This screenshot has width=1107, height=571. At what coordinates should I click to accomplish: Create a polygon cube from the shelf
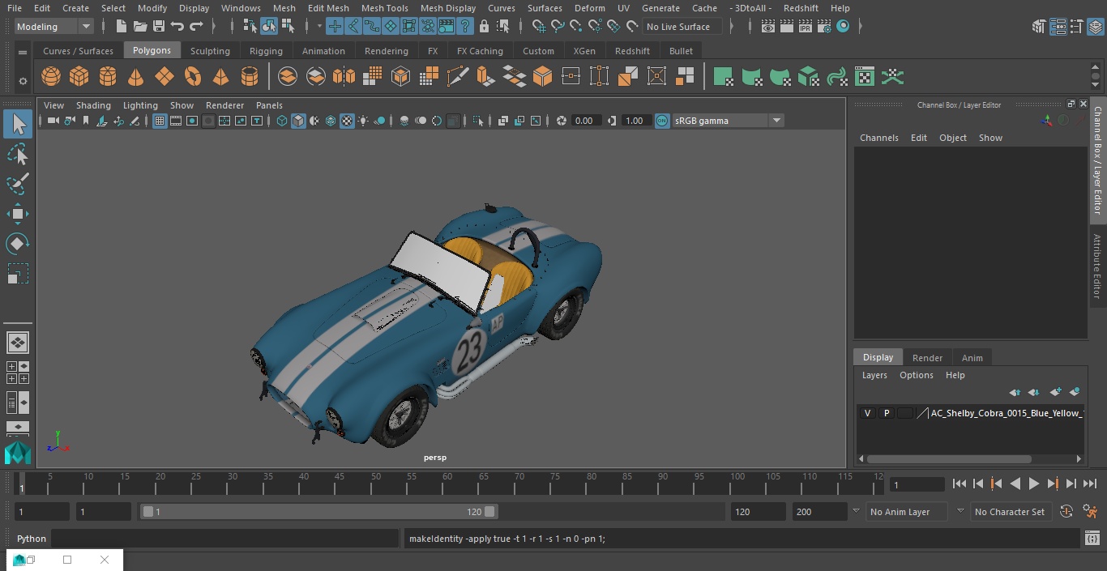[79, 77]
